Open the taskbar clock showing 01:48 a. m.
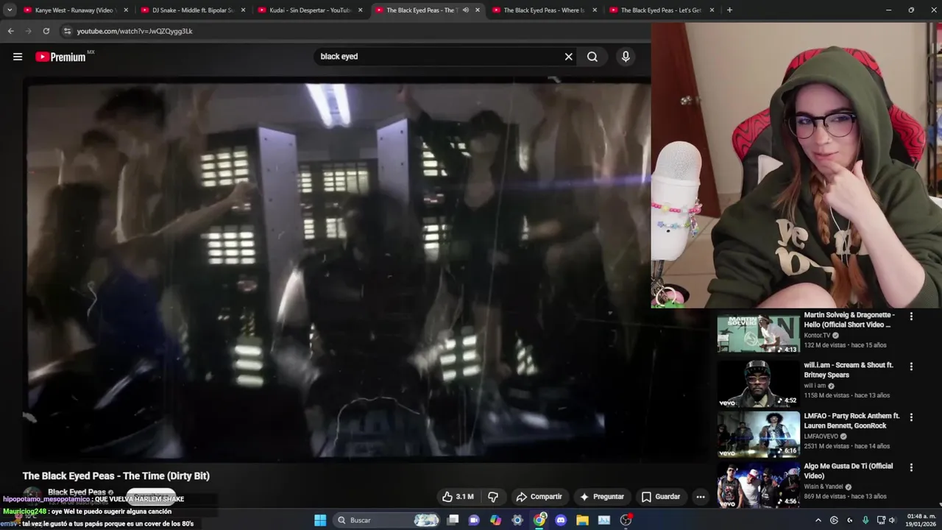This screenshot has height=530, width=942. (921, 520)
